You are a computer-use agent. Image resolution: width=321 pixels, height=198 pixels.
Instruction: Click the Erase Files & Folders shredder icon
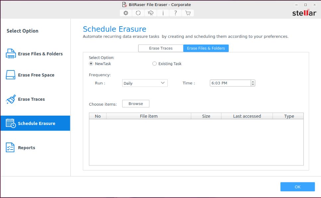point(11,54)
